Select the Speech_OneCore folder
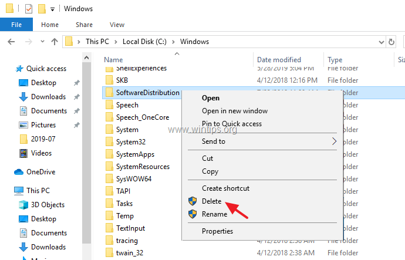This screenshot has width=405, height=260. click(143, 117)
